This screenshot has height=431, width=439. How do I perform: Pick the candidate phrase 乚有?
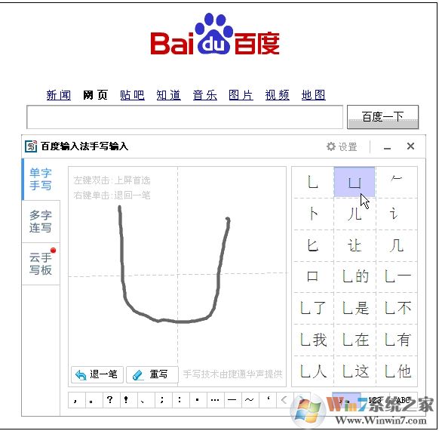396,340
